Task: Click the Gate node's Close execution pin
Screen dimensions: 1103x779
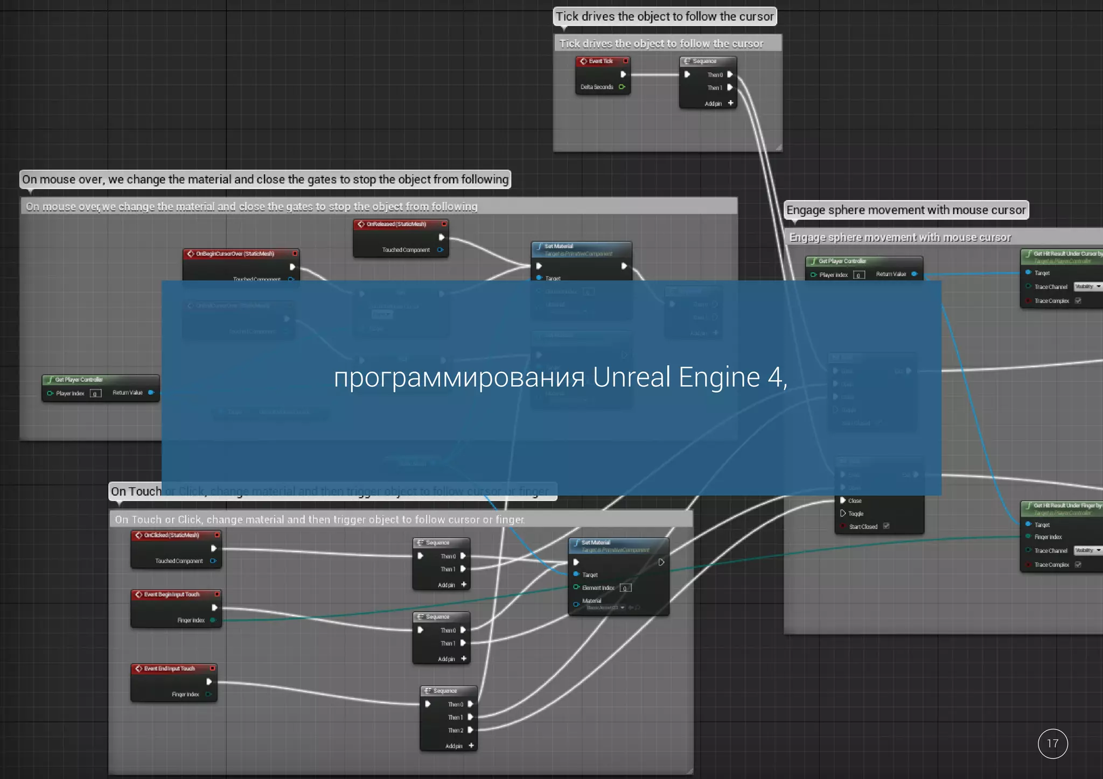Action: coord(843,500)
